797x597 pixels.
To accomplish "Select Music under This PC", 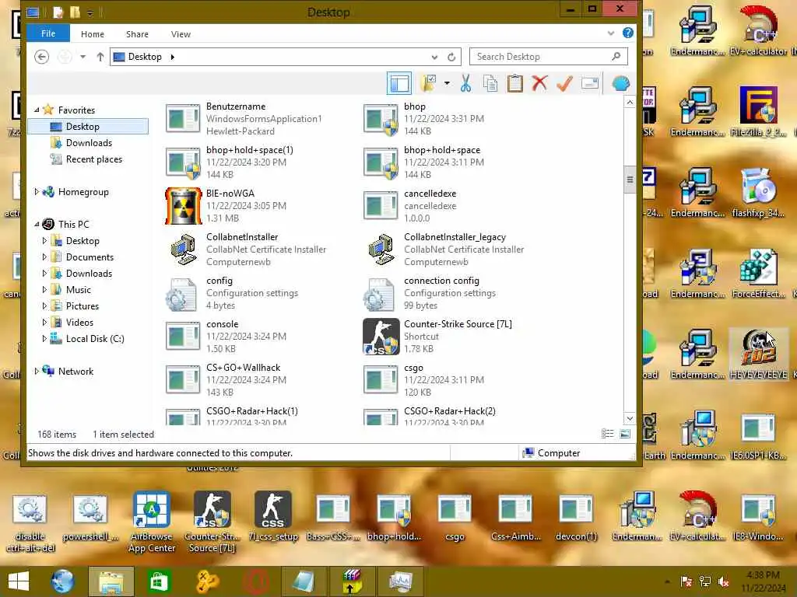I will click(79, 289).
